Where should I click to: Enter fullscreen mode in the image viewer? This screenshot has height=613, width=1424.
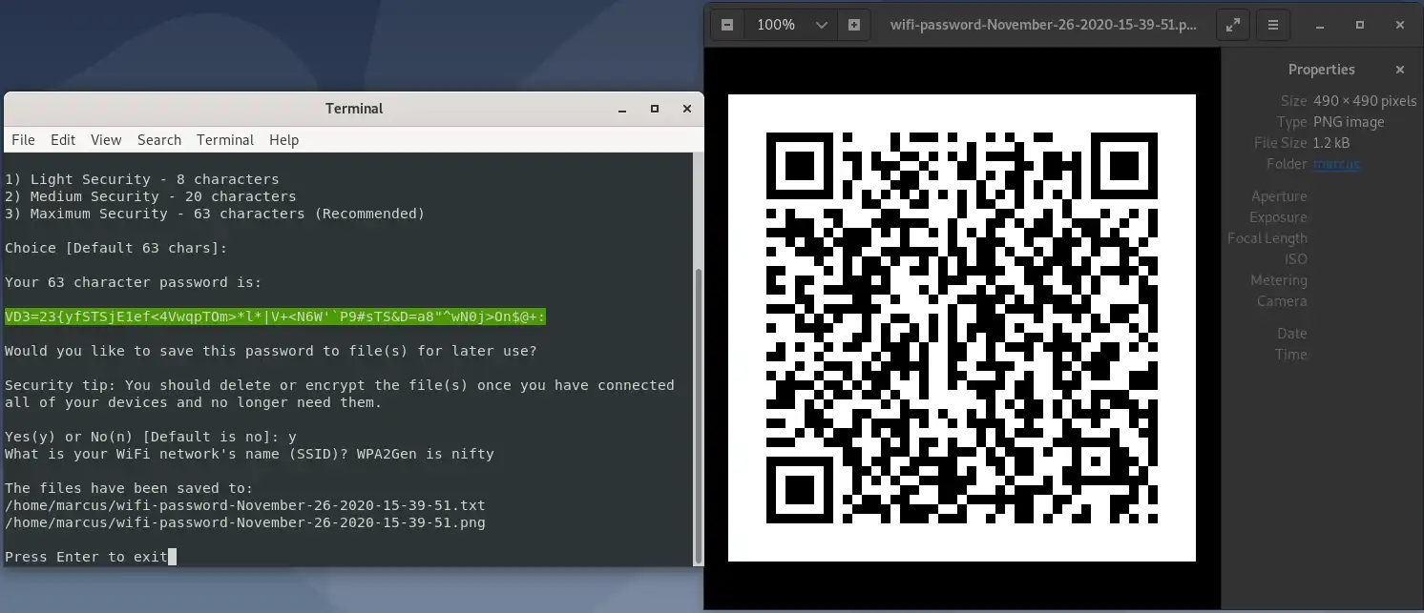(1232, 25)
